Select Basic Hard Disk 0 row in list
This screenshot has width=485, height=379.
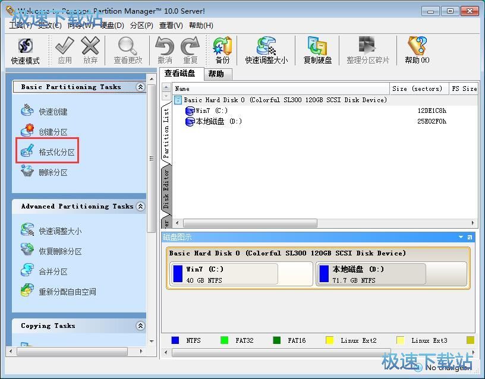281,100
